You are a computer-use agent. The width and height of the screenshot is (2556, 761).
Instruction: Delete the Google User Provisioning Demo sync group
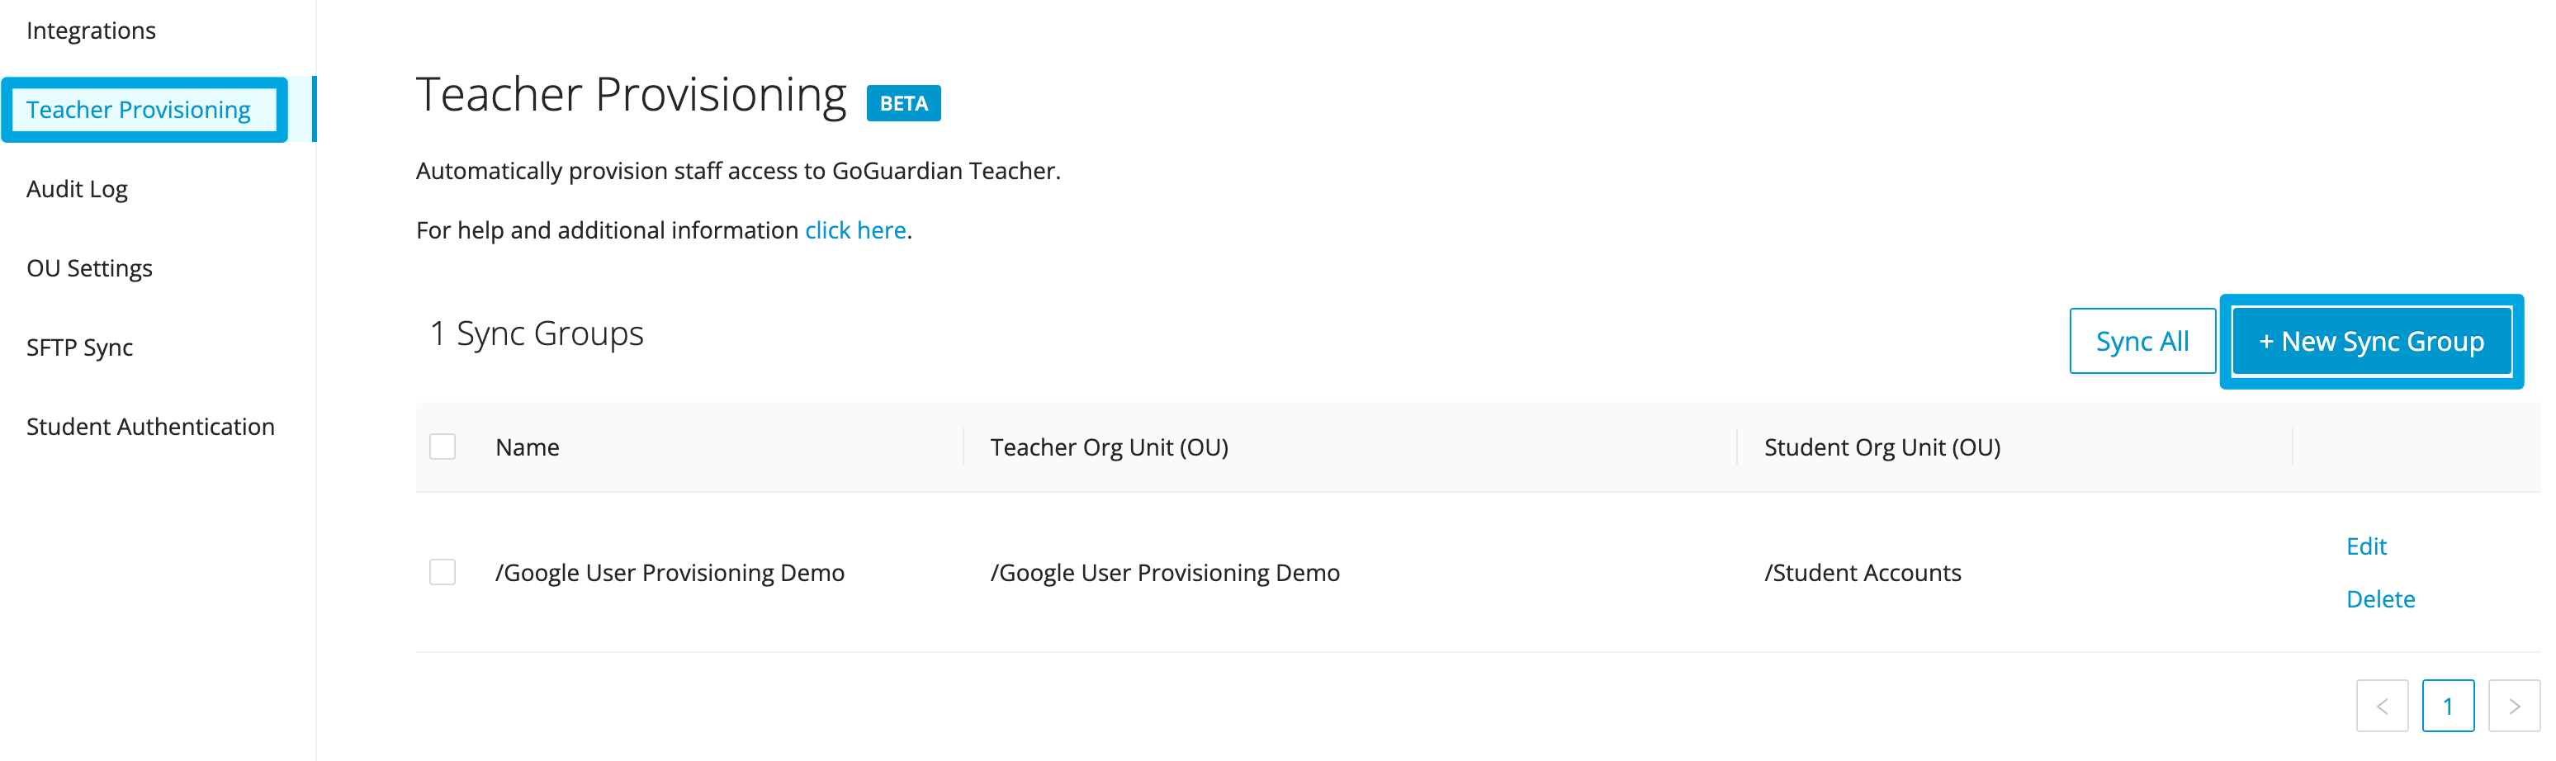[2380, 598]
